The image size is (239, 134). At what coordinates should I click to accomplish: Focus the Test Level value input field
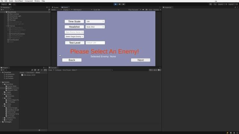click(95, 43)
